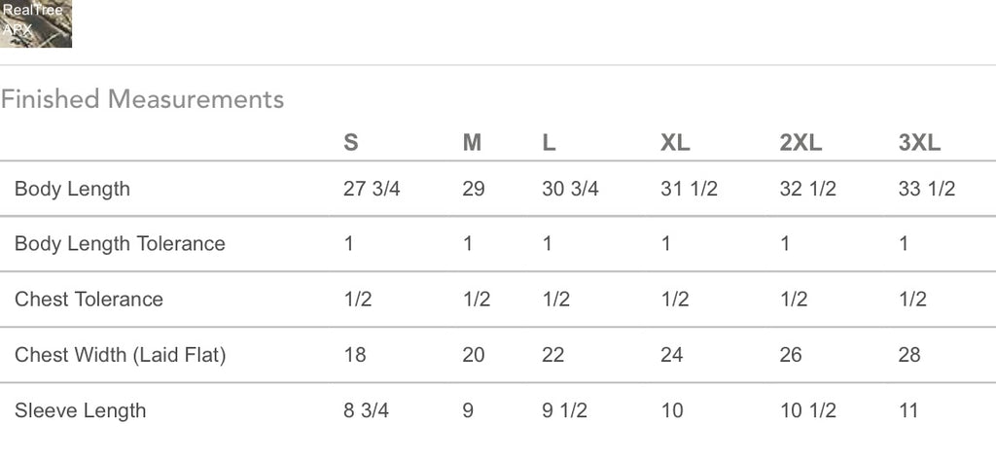Select the RealTree APX color swatch
The image size is (996, 460).
point(36,23)
